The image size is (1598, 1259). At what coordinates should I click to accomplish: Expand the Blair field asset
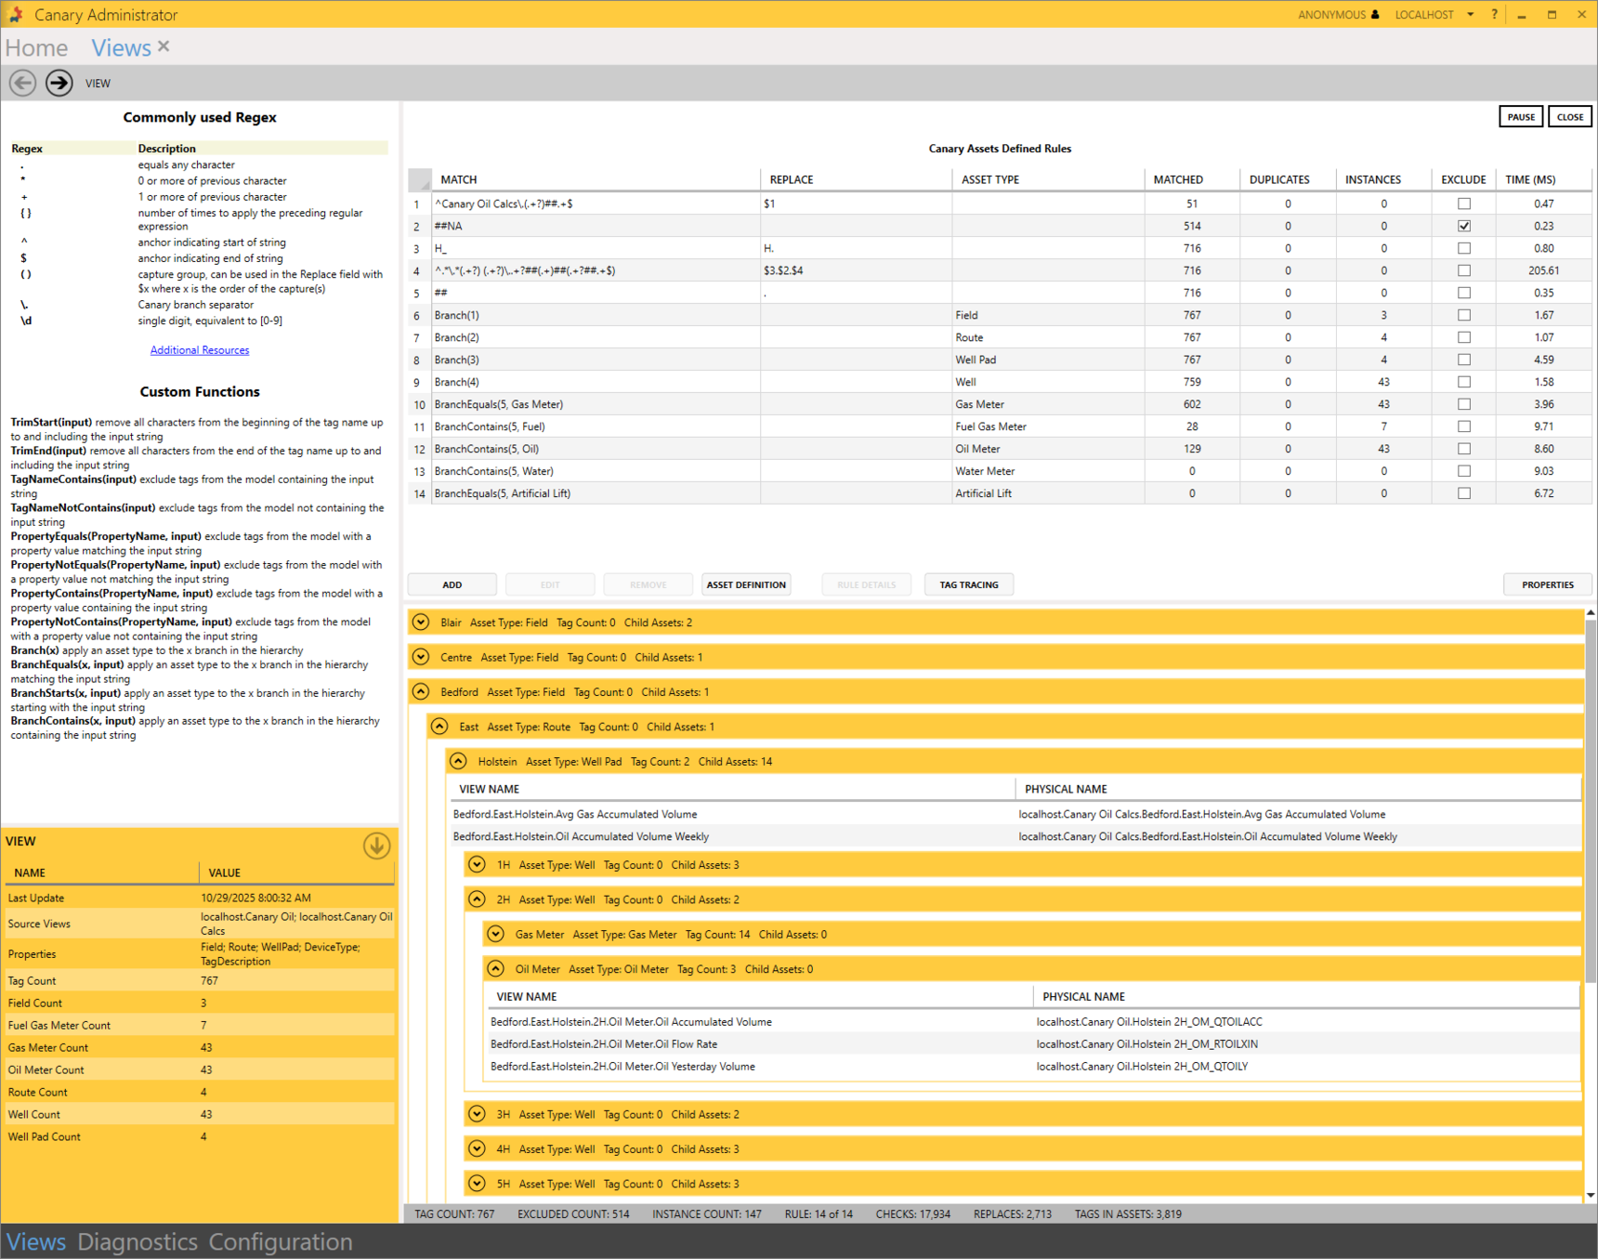coord(421,623)
